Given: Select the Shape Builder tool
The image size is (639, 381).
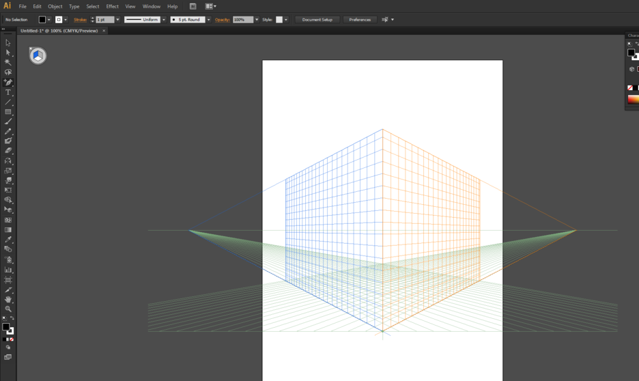Looking at the screenshot, I should 8,200.
